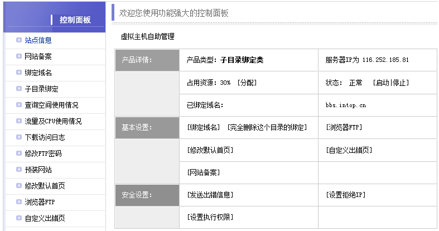Open the [设置拒绝IP] link
This screenshot has width=439, height=231.
(345, 195)
